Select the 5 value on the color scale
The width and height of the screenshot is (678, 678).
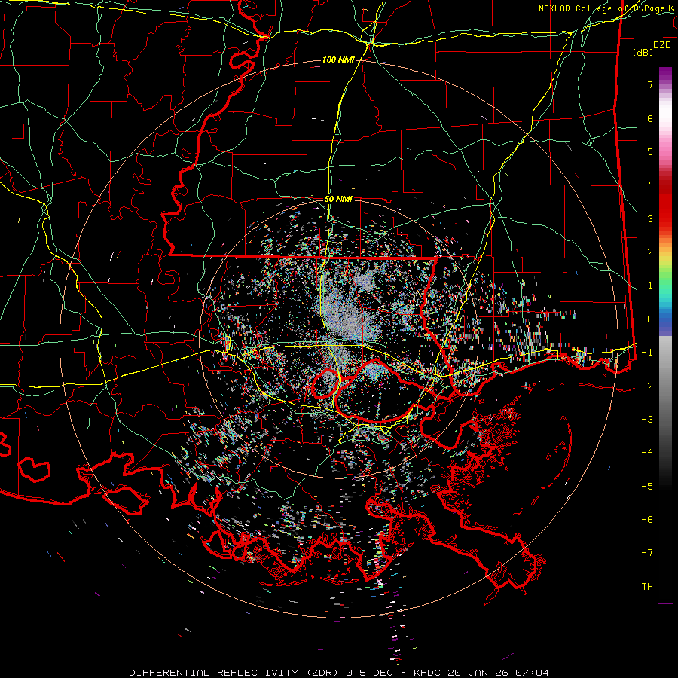tap(650, 151)
